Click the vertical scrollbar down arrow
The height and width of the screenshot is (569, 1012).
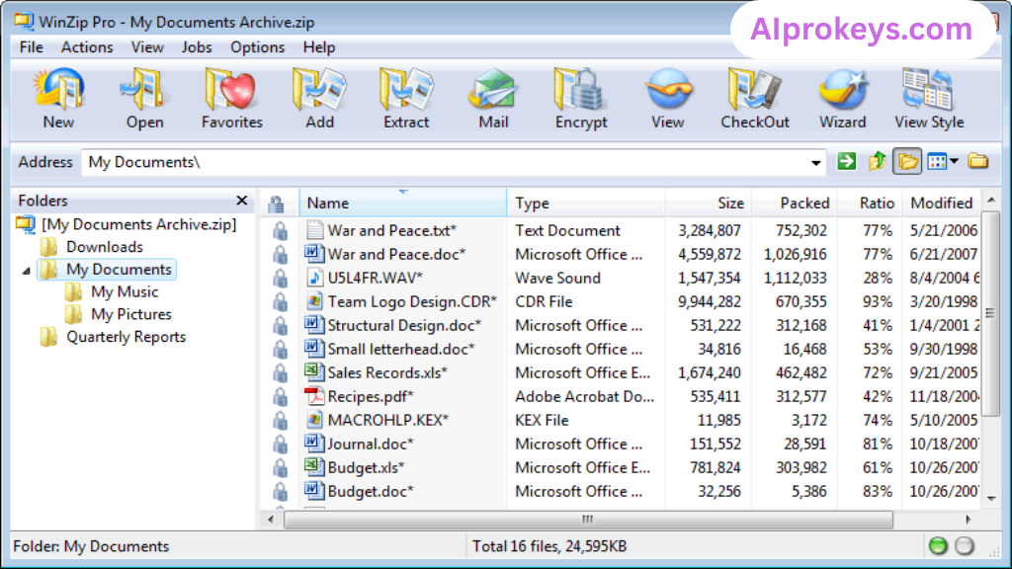click(991, 498)
